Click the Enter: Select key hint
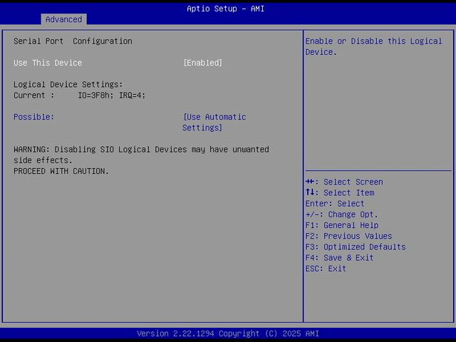Viewport: 456px width, 342px height. tap(335, 204)
